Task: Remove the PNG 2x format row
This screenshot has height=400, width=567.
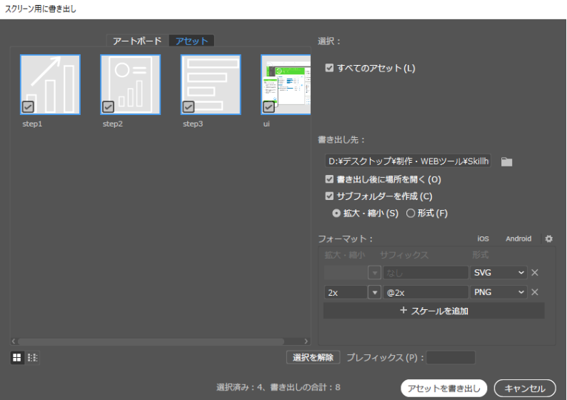Action: pos(535,292)
